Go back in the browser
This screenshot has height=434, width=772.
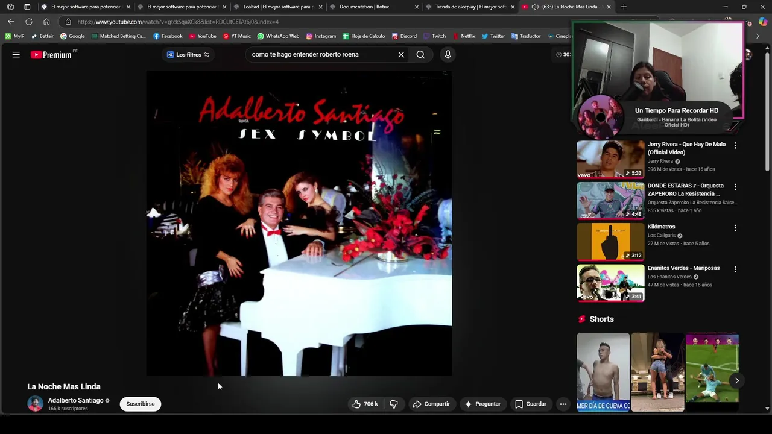click(11, 22)
